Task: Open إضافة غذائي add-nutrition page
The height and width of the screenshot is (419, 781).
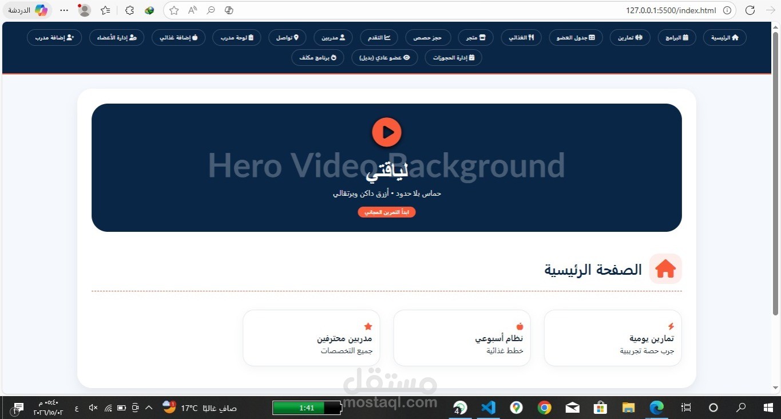Action: coord(179,37)
